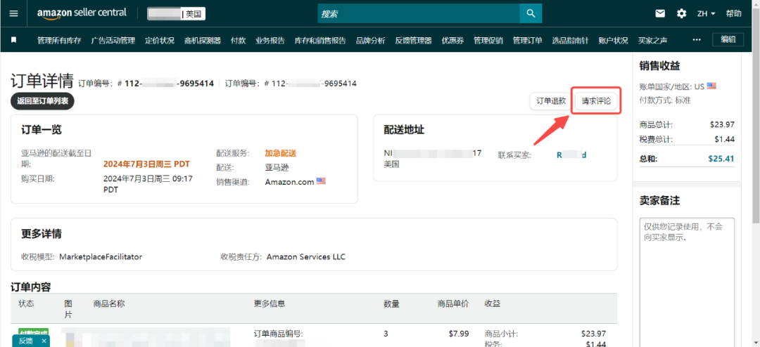The width and height of the screenshot is (760, 347).
Task: Close the 反馈 feedback tab
Action: point(44,341)
